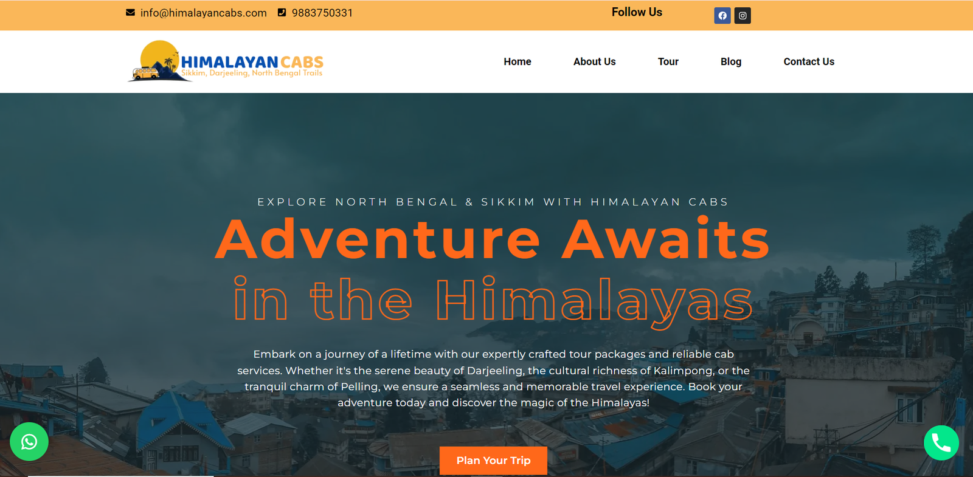Click the Plan Your Trip button

pyautogui.click(x=493, y=461)
